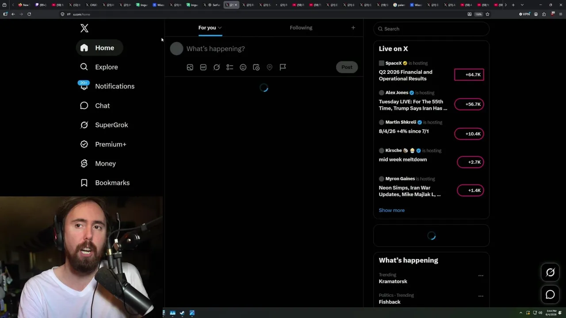Click the SuperGrok icon in sidebar

(84, 125)
